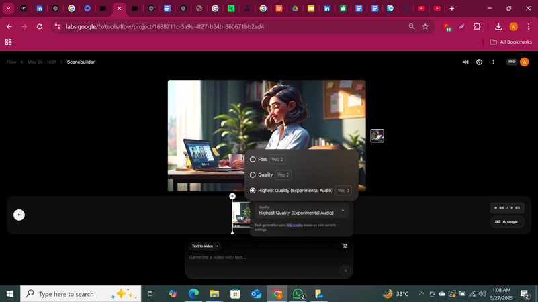Viewport: 538px width, 302px height.
Task: Click the add clip plus icon
Action: [x=232, y=197]
